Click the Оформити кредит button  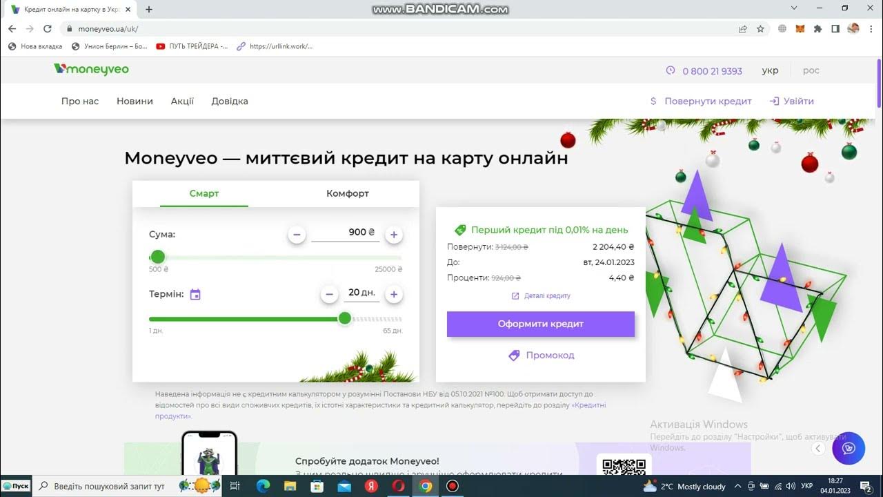(541, 324)
